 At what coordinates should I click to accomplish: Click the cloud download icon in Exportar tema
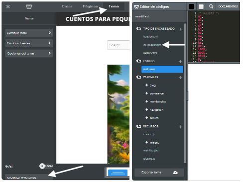(x=175, y=173)
